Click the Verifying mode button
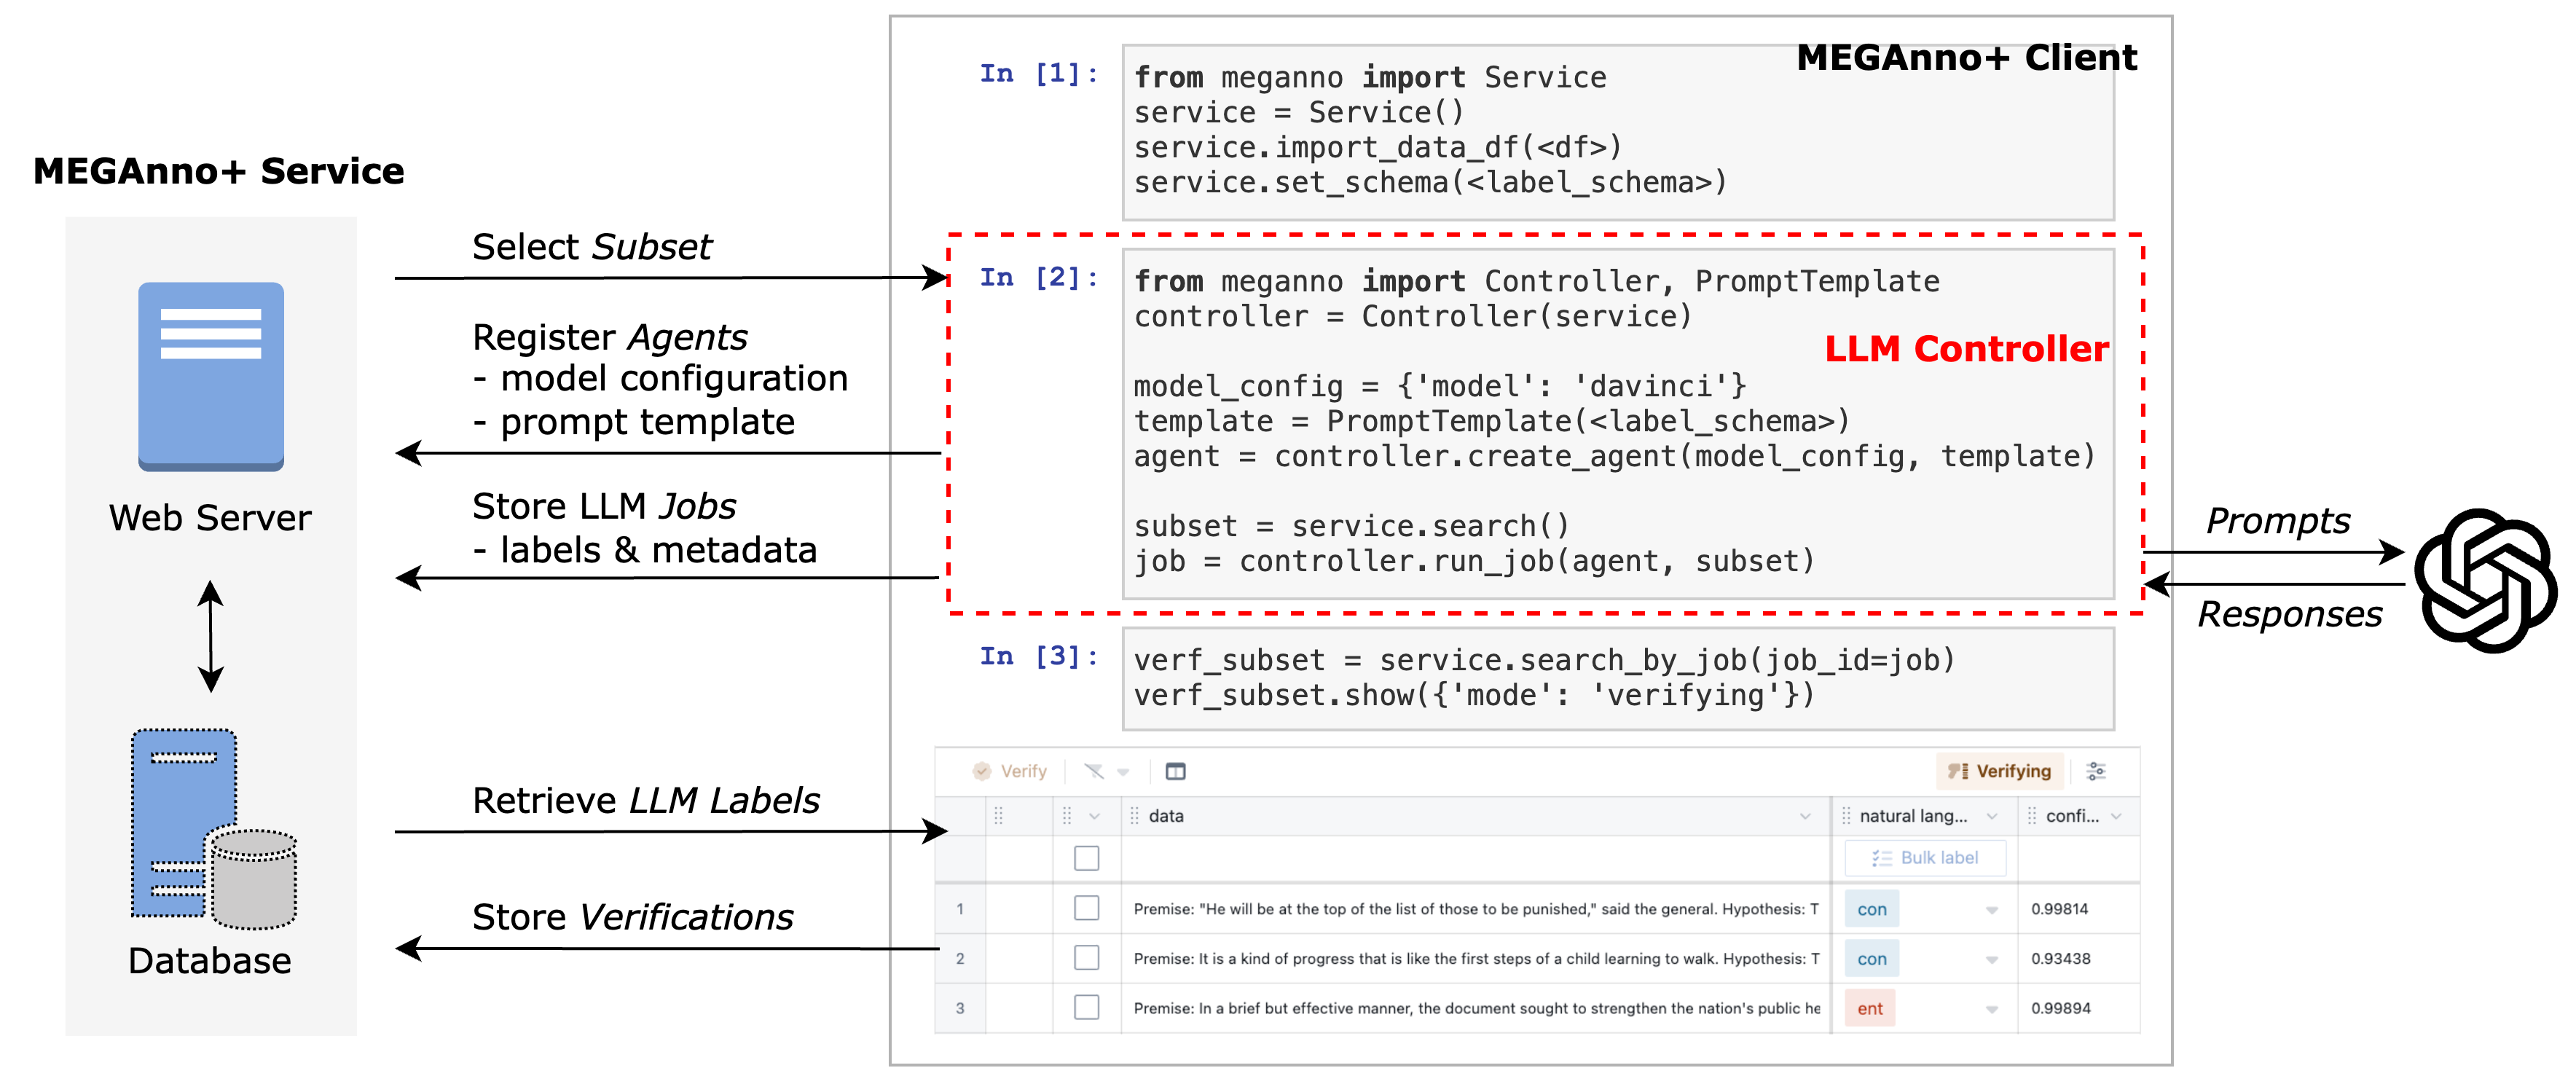2576x1084 pixels. tap(1999, 771)
